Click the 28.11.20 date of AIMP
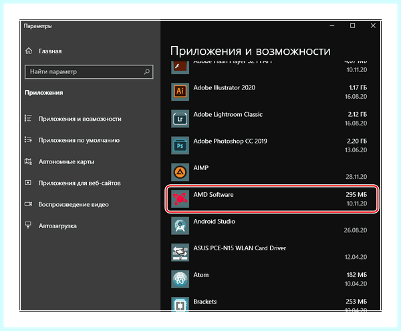This screenshot has height=331, width=401. (356, 177)
